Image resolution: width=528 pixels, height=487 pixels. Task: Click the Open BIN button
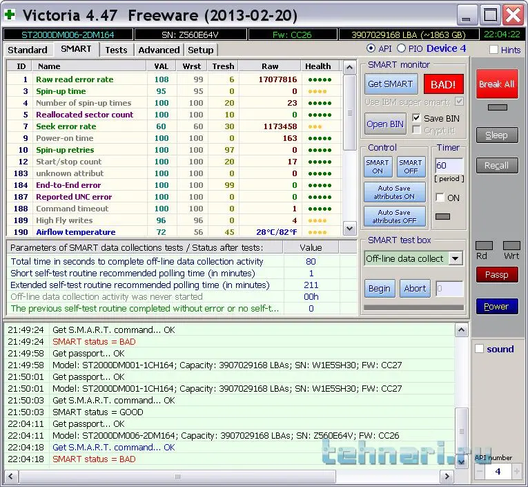pos(385,124)
